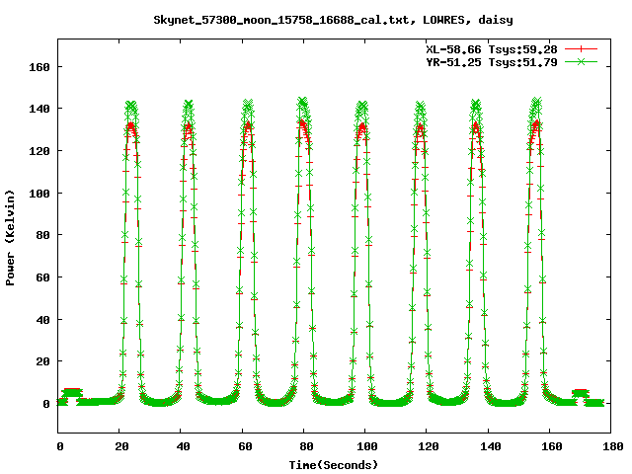
Task: Click the x-axis tick label 0
Action: 60,446
